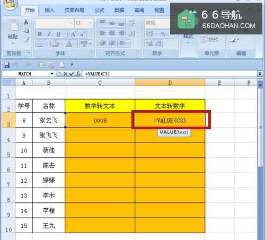Cancel formula entry with the X icon
The height and width of the screenshot is (240, 265).
[65, 74]
